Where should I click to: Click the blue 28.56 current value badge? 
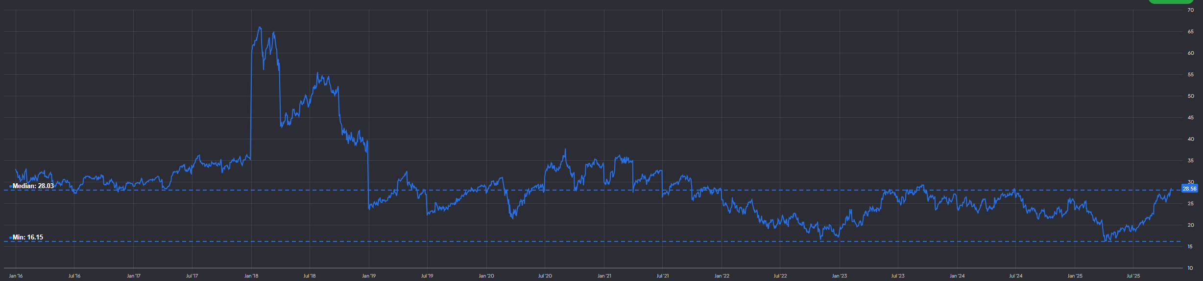1189,189
